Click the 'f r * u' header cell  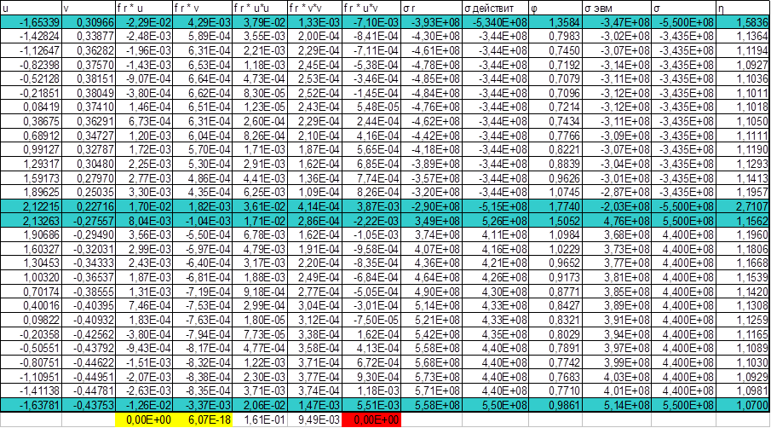pos(143,6)
